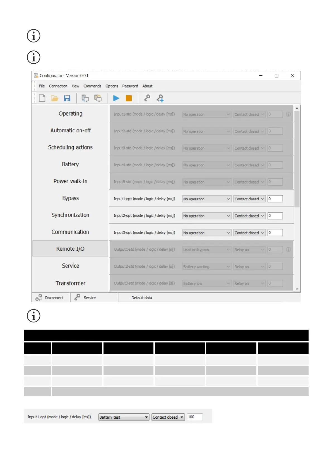332x470 pixels.
Task: Click info icon beside Output1-std row
Action: (288, 250)
